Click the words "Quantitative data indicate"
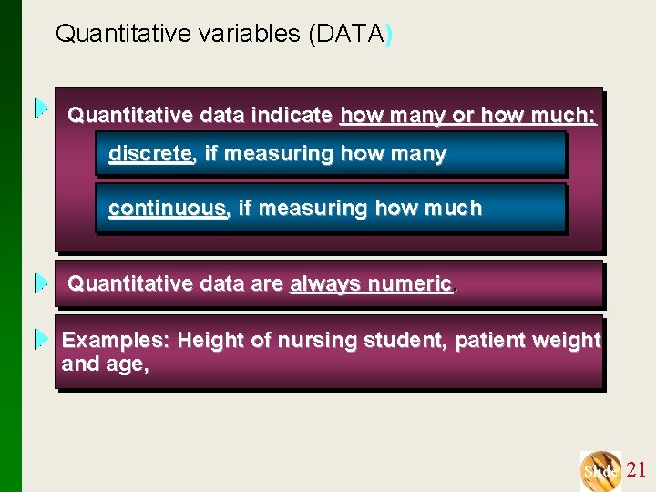The width and height of the screenshot is (656, 492). click(200, 116)
